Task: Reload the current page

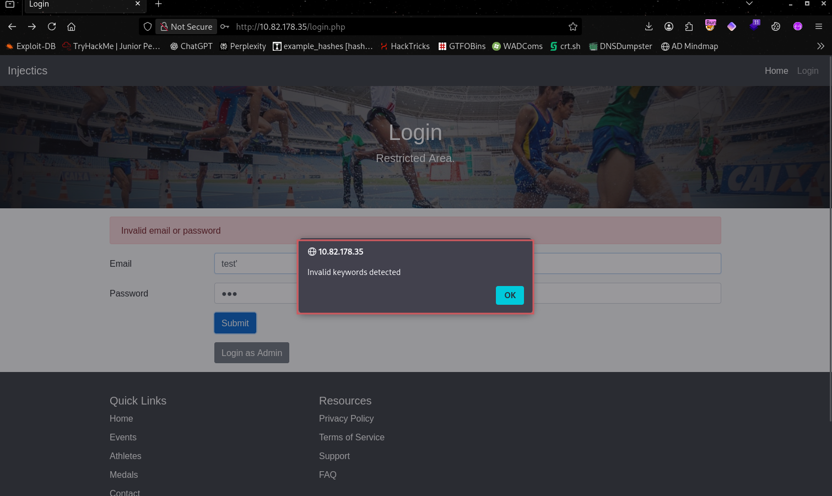Action: [52, 26]
